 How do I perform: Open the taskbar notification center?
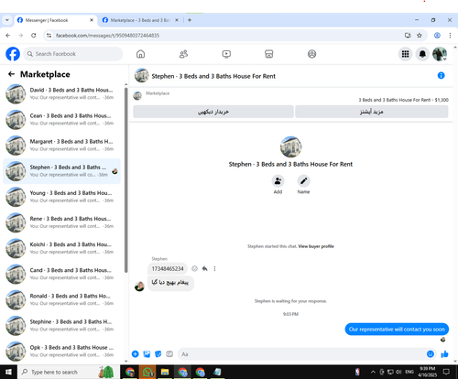pyautogui.click(x=446, y=372)
